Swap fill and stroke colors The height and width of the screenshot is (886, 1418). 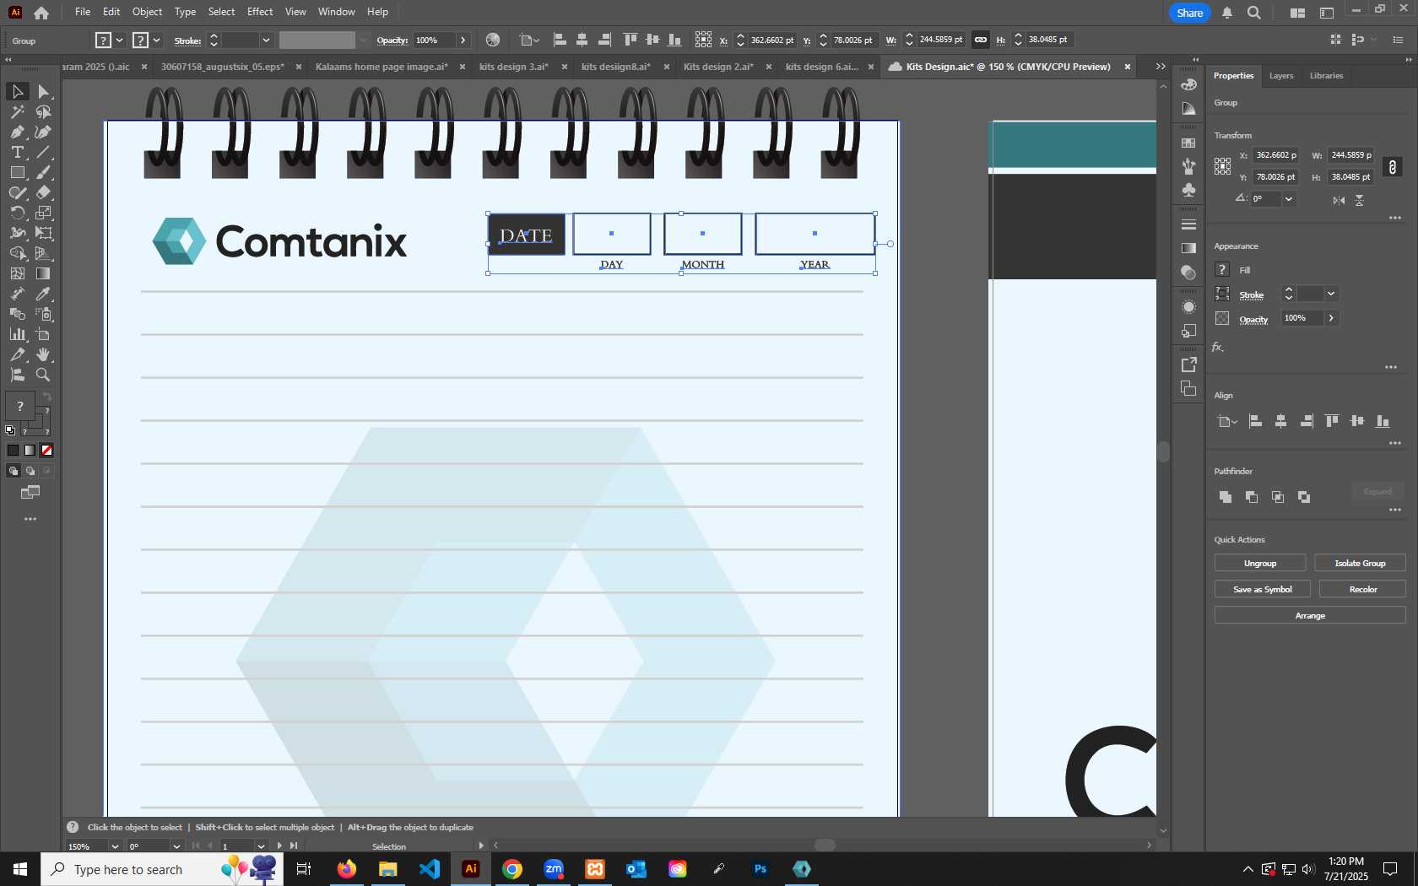point(47,397)
